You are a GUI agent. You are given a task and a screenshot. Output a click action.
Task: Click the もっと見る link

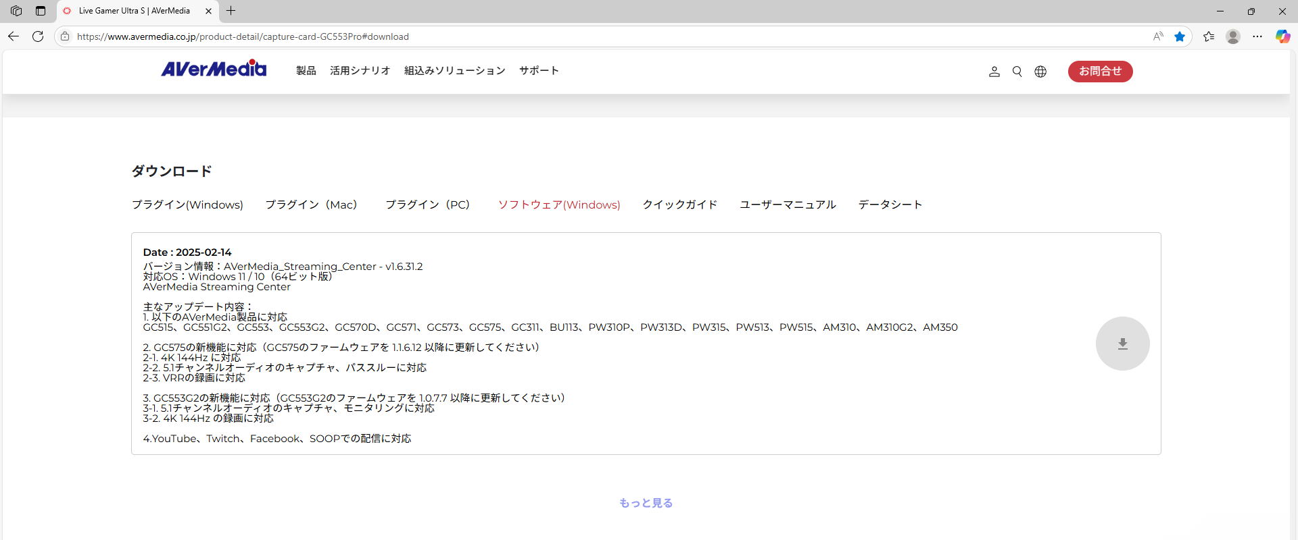[x=646, y=503]
